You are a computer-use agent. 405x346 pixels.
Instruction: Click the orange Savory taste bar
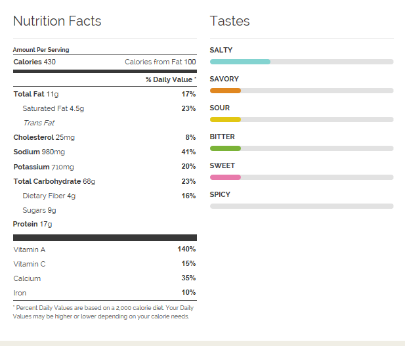tap(225, 91)
